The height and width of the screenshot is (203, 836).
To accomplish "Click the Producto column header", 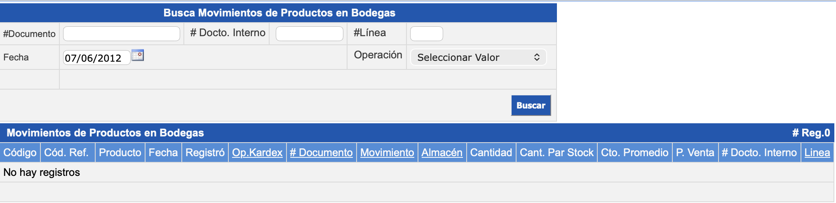I will [x=120, y=153].
